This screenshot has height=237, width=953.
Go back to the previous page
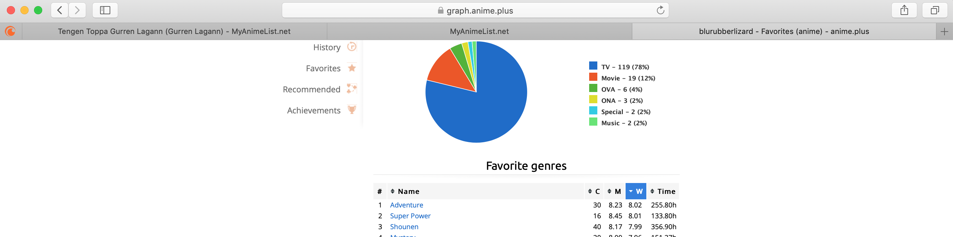click(60, 10)
